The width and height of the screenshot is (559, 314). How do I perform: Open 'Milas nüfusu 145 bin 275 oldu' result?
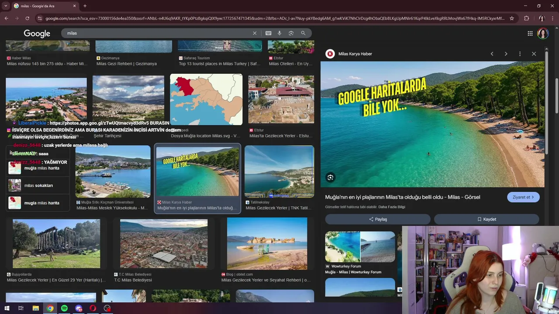click(x=47, y=64)
